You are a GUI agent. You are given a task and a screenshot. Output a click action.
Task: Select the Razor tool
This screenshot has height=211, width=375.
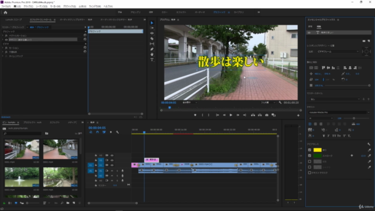pos(152,39)
